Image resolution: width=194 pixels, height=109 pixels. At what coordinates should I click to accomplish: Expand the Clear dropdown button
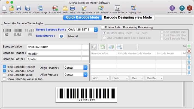click(x=120, y=78)
